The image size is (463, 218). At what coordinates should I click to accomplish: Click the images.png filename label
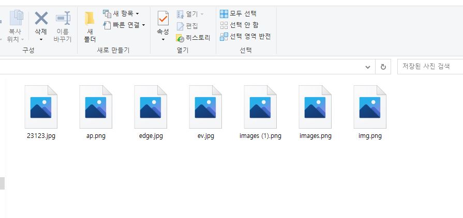[316, 136]
